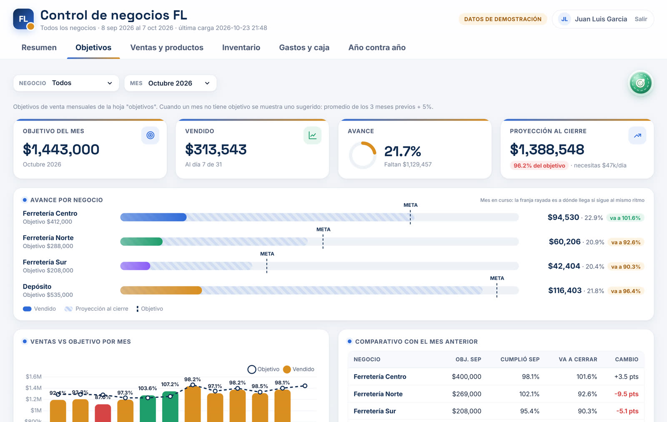Click the target icon in Objetivo del mes card

point(150,135)
